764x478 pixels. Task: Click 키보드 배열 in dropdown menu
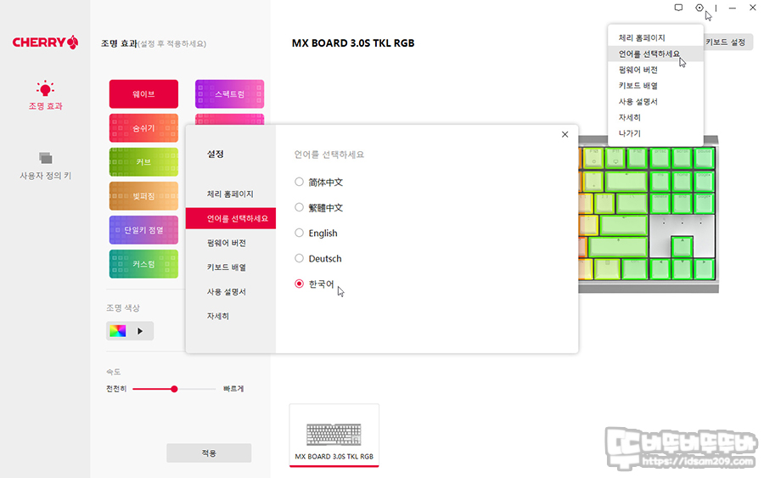pos(655,85)
